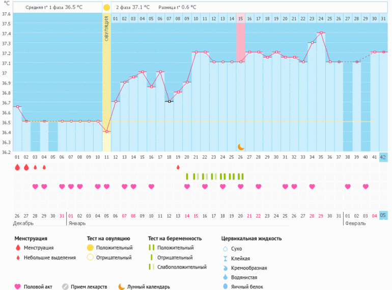The image size is (392, 290).
Task: Click the 'Лунный календарь' moon legend icon
Action: (x=122, y=286)
